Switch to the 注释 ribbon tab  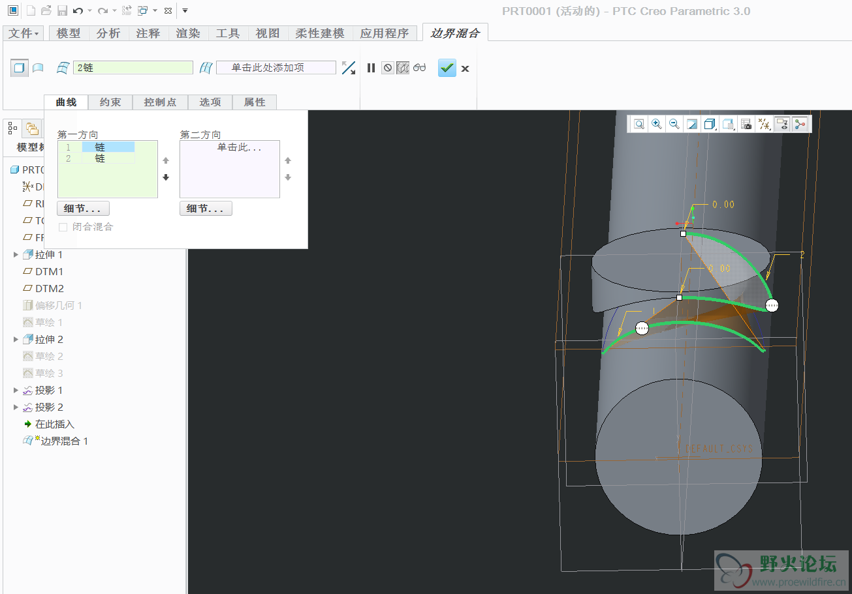click(x=148, y=33)
